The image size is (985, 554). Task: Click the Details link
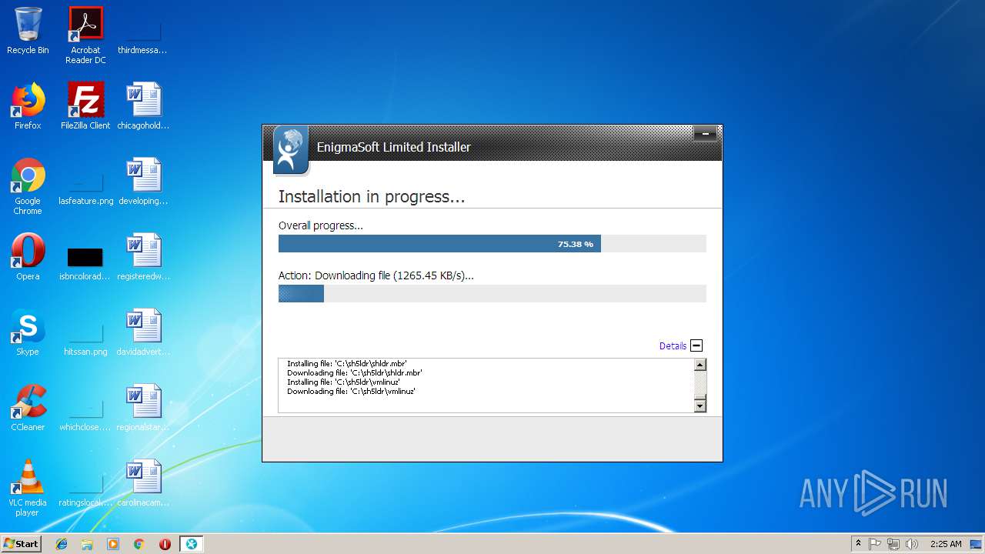pyautogui.click(x=673, y=346)
